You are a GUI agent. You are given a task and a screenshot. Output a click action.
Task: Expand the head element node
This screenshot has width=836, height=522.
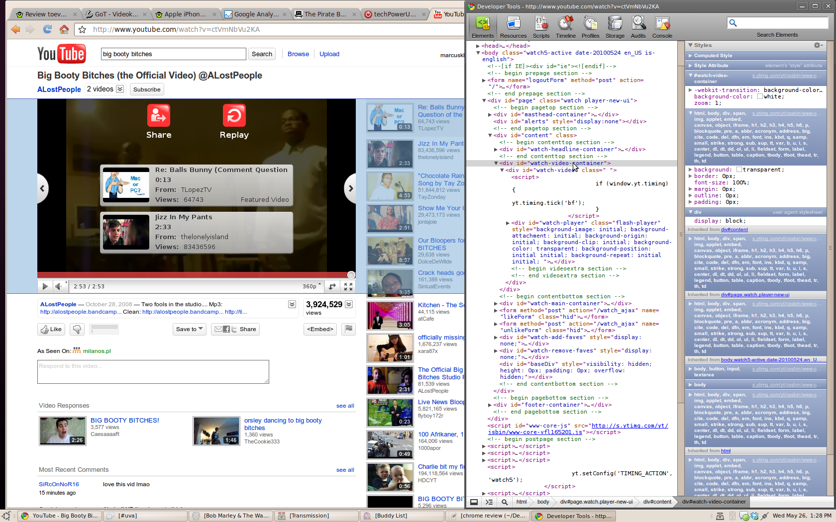pos(478,46)
